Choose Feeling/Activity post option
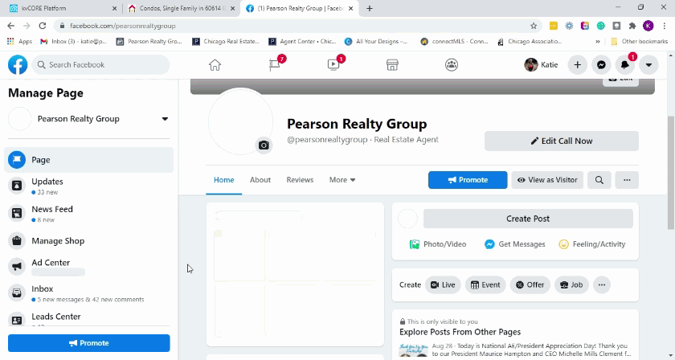The height and width of the screenshot is (360, 675). point(592,244)
